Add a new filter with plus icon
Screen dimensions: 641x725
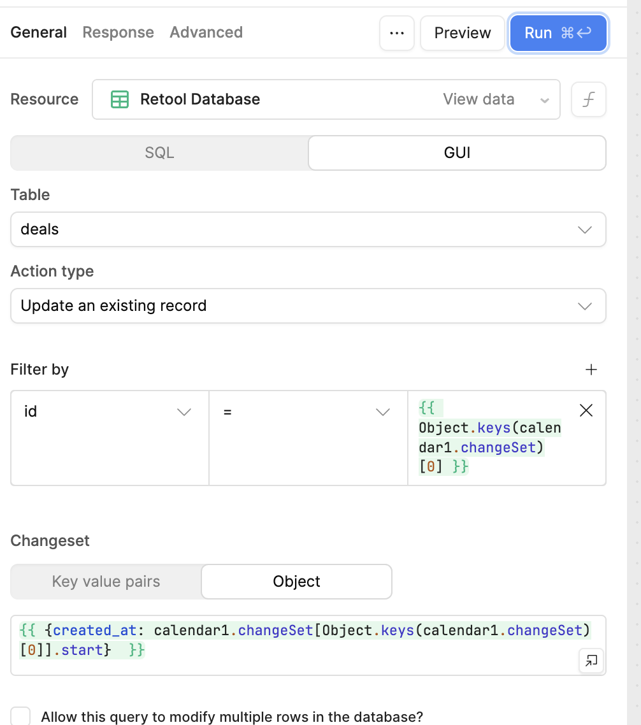(591, 370)
